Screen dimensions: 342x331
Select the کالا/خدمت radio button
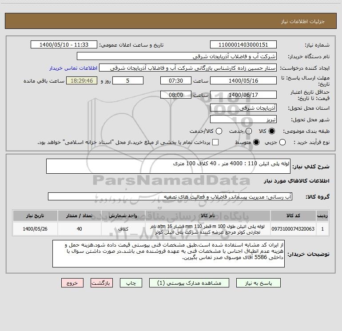coord(219,131)
